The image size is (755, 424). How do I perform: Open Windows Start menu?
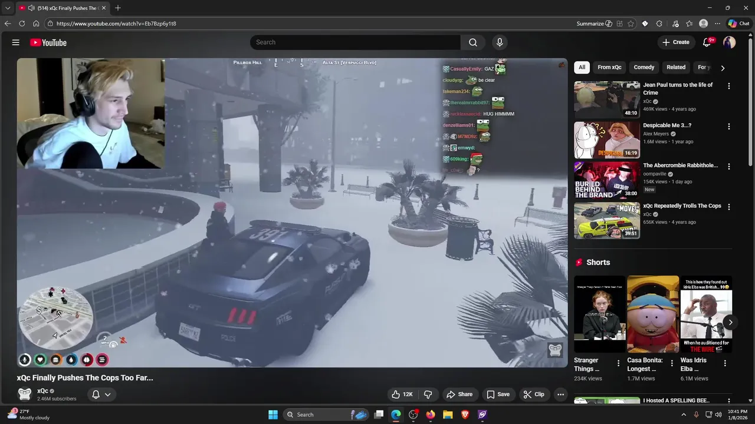point(273,415)
